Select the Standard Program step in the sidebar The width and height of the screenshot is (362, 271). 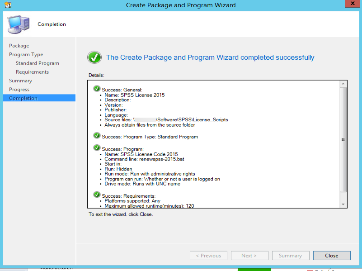click(x=38, y=63)
